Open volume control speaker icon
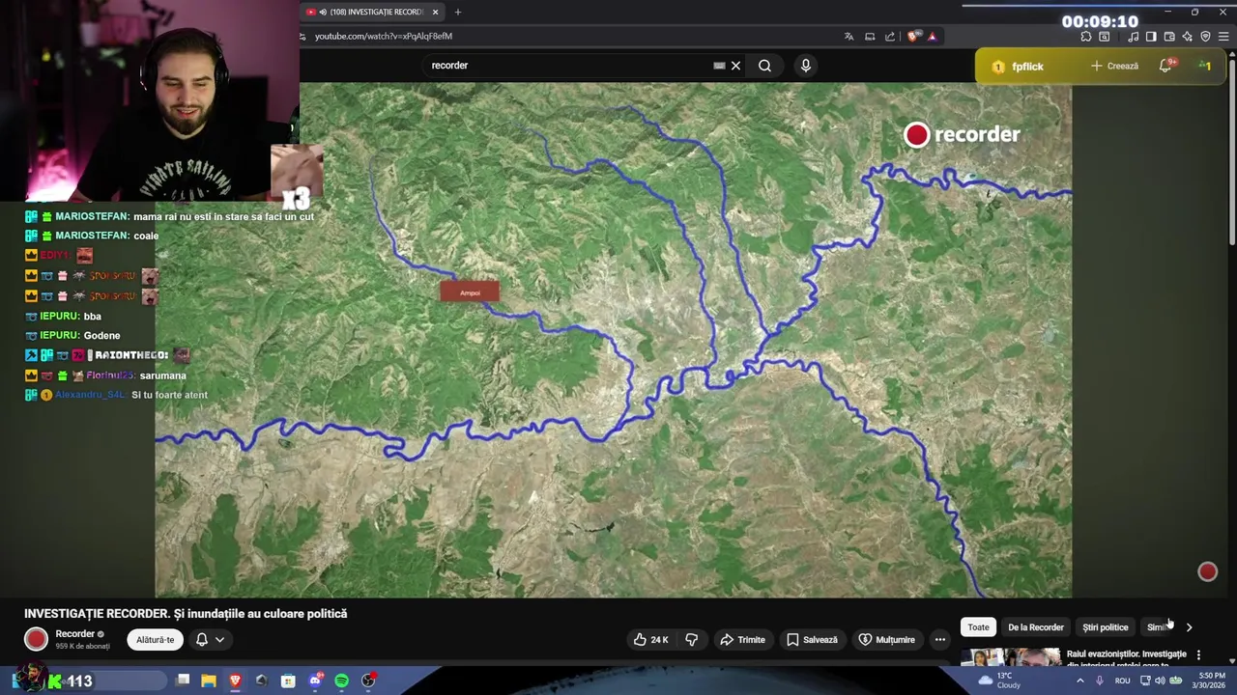1237x695 pixels. click(x=1160, y=681)
